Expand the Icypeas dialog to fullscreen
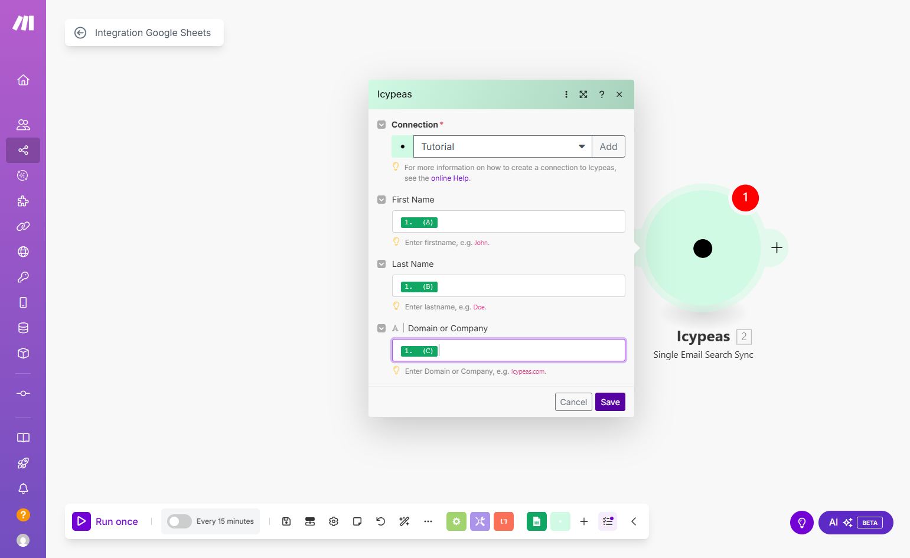The width and height of the screenshot is (910, 558). [583, 94]
